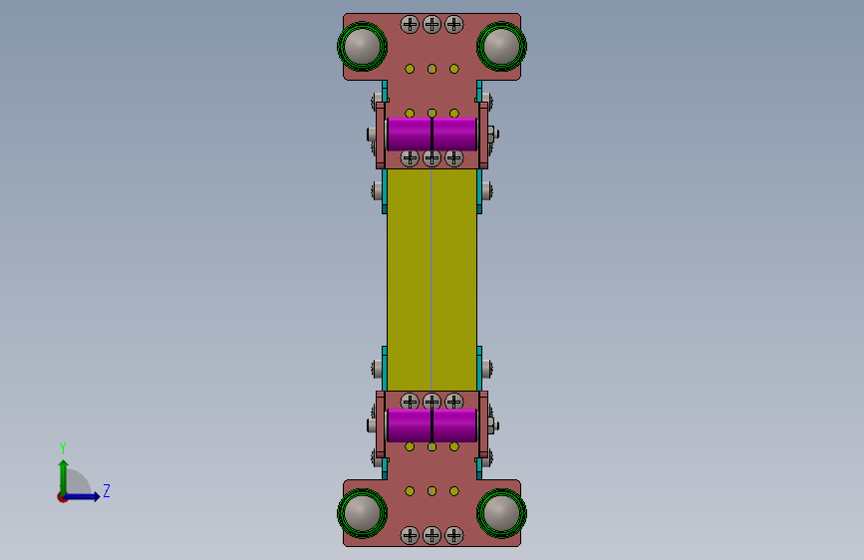Viewport: 864px width, 560px height.
Task: Select the top-right gray ball caster
Action: tap(501, 46)
